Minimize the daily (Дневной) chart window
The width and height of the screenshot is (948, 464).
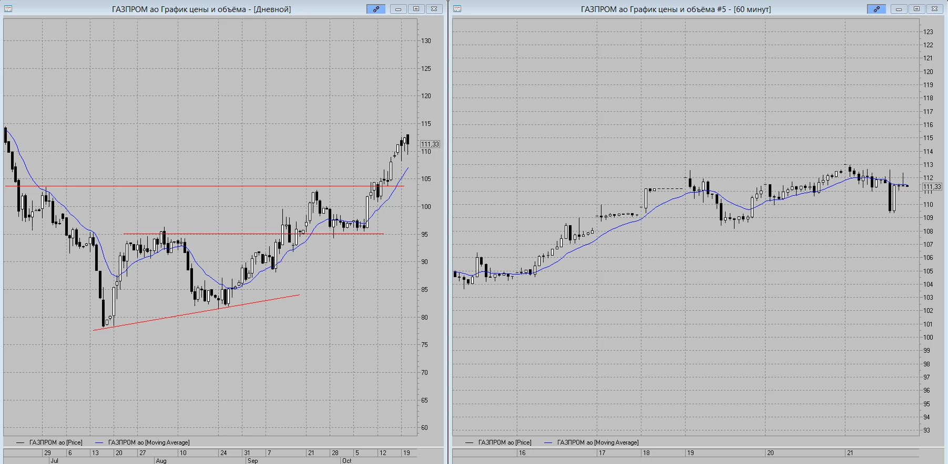click(398, 9)
